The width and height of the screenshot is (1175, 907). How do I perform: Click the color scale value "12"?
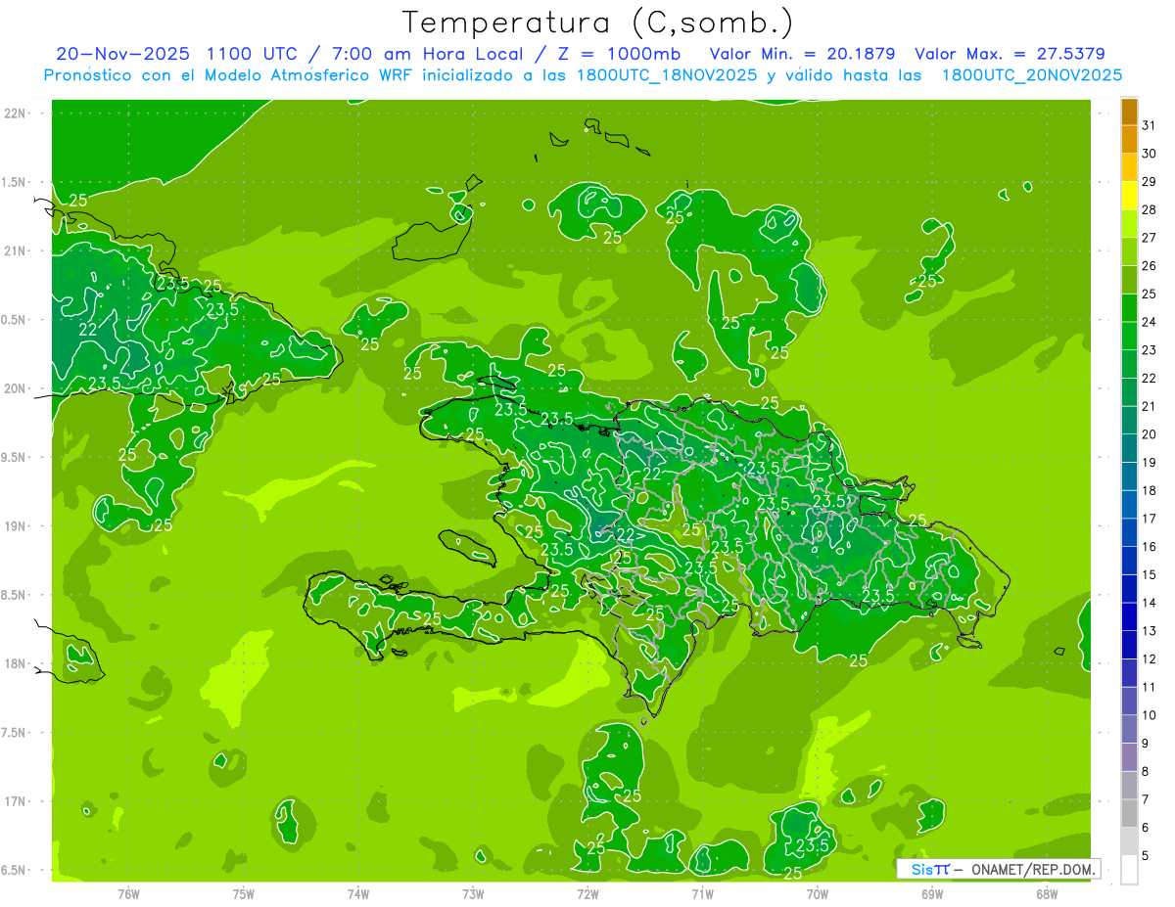(1150, 658)
